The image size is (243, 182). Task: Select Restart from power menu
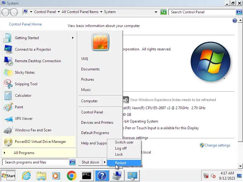[x=124, y=163]
